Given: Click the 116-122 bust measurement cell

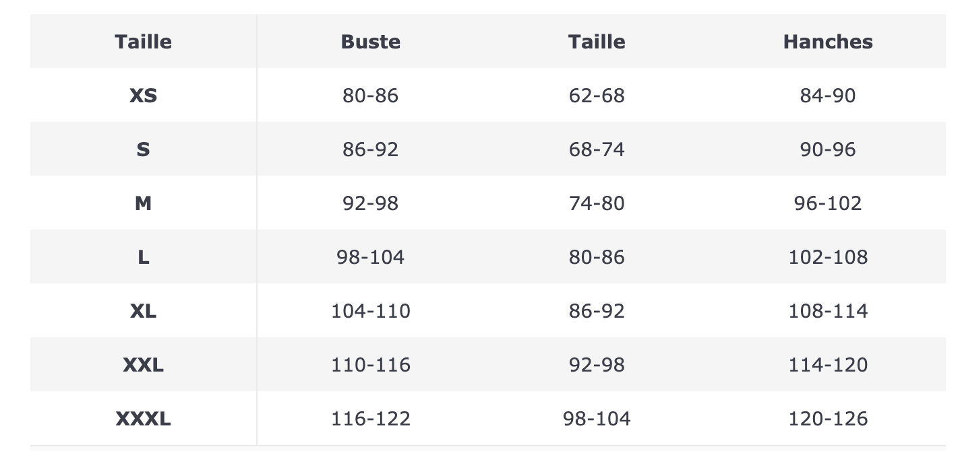Looking at the screenshot, I should [370, 419].
